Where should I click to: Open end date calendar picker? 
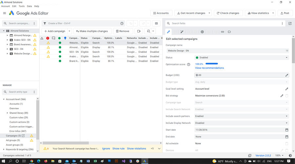[287, 137]
